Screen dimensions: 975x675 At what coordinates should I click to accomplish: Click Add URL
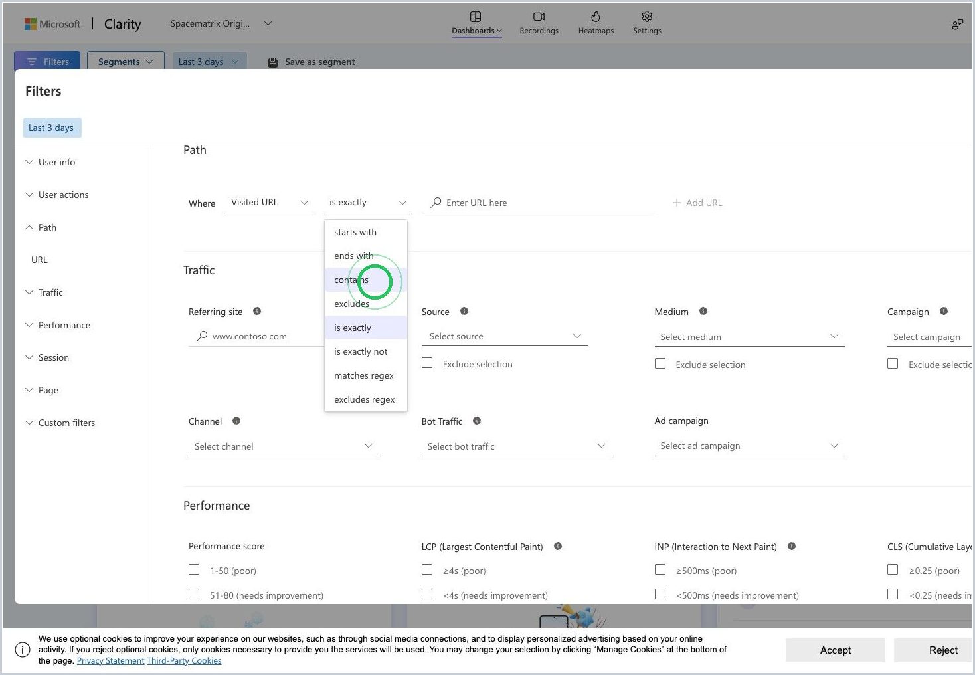coord(697,203)
